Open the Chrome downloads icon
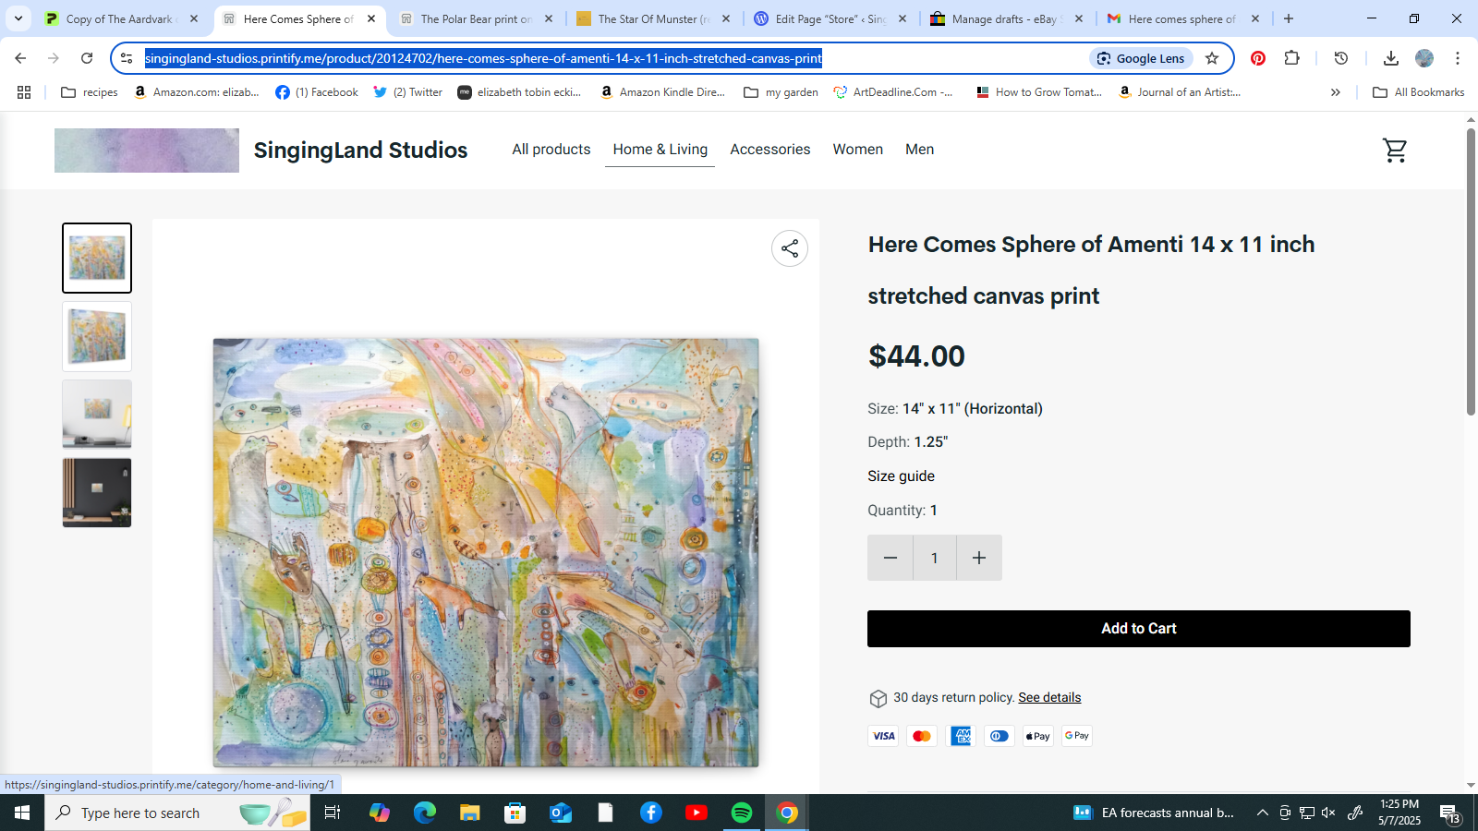The height and width of the screenshot is (831, 1478). pos(1390,58)
